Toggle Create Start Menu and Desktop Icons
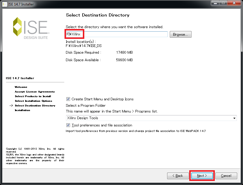 point(68,99)
